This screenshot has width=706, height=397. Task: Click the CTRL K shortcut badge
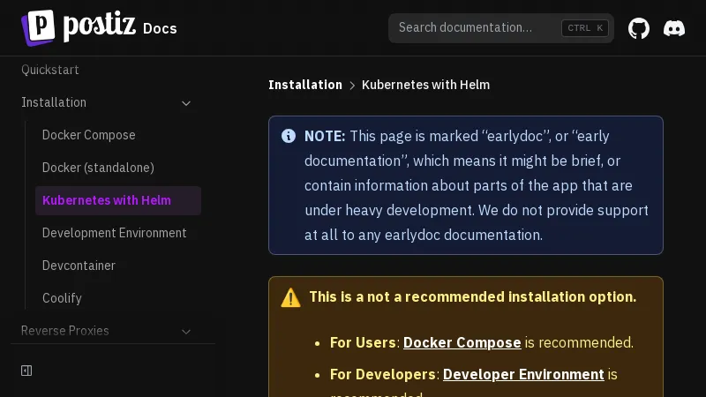[585, 28]
